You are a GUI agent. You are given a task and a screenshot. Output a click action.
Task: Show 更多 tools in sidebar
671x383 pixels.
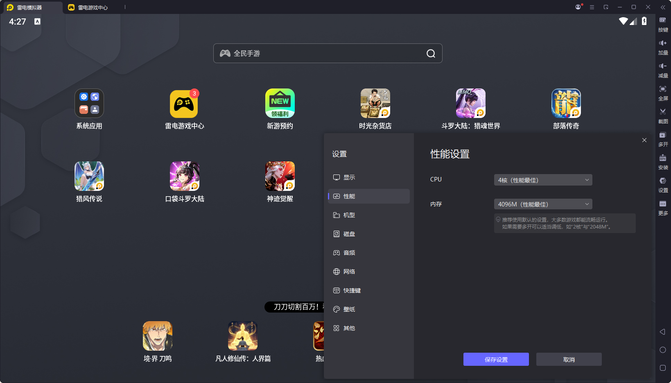[663, 208]
